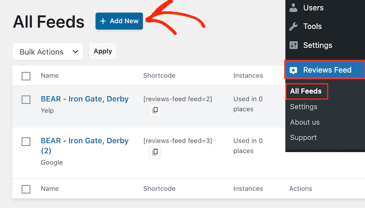Click the Reviews Feed star icon
Screen dimensions: 365x208
click(293, 70)
